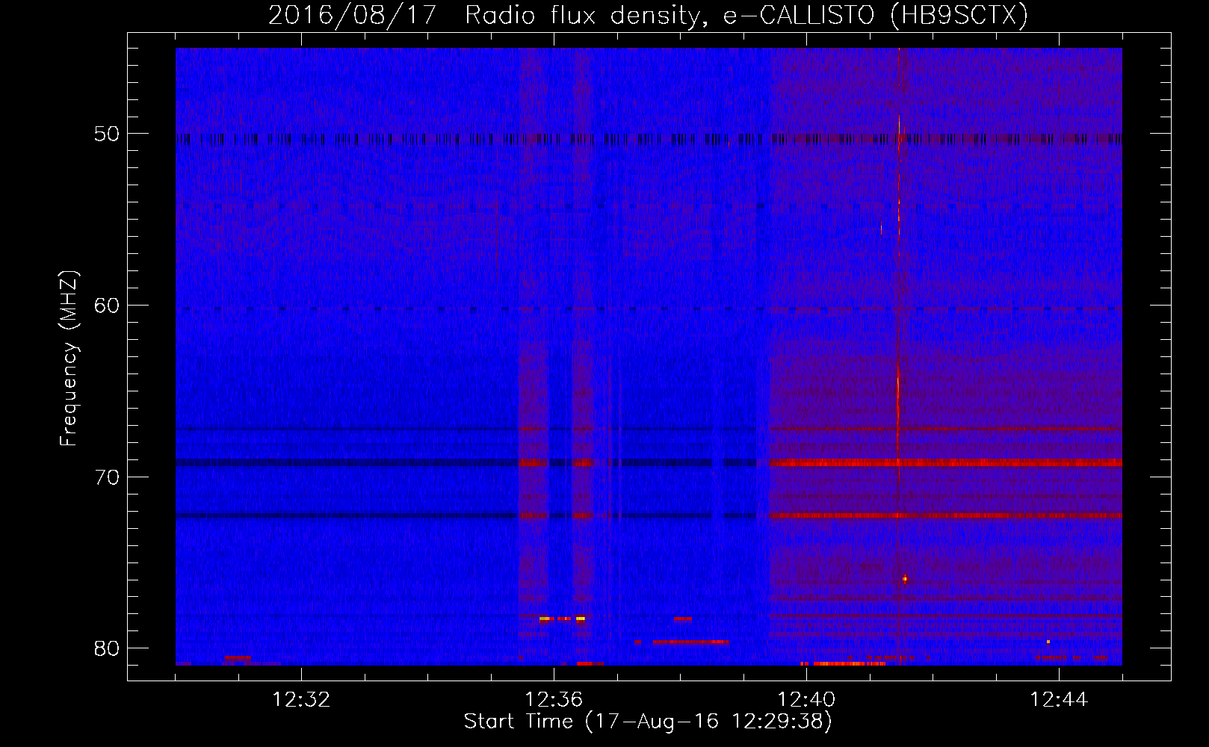Click the 12:36 time tick label

coord(554,700)
